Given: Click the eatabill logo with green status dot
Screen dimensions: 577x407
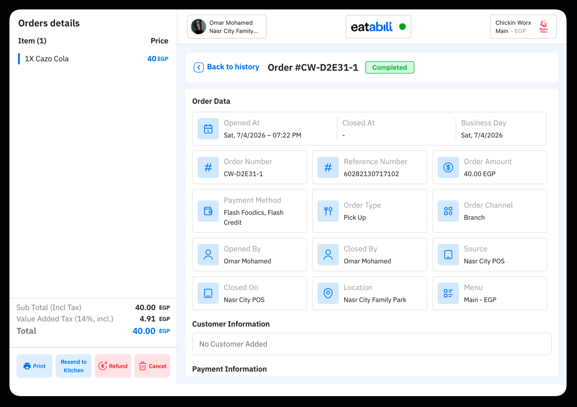Looking at the screenshot, I should pos(378,27).
